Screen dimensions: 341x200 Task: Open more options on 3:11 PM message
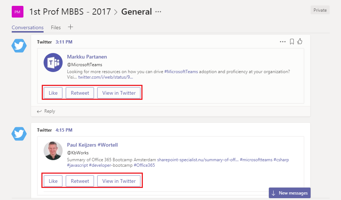click(x=282, y=42)
